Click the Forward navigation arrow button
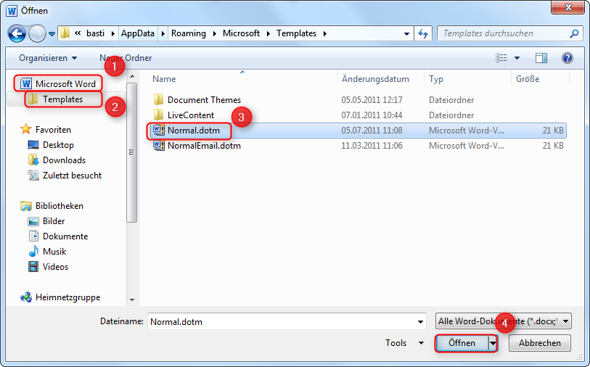The image size is (590, 367). [37, 34]
